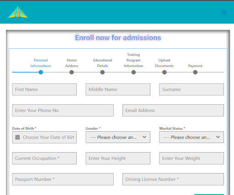Go to the Educational Details step
The height and width of the screenshot is (195, 234).
tap(102, 63)
